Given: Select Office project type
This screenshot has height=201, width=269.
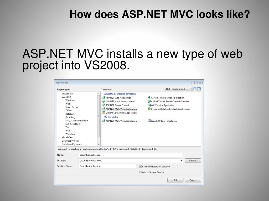Looking at the screenshot, I should pos(69,110).
